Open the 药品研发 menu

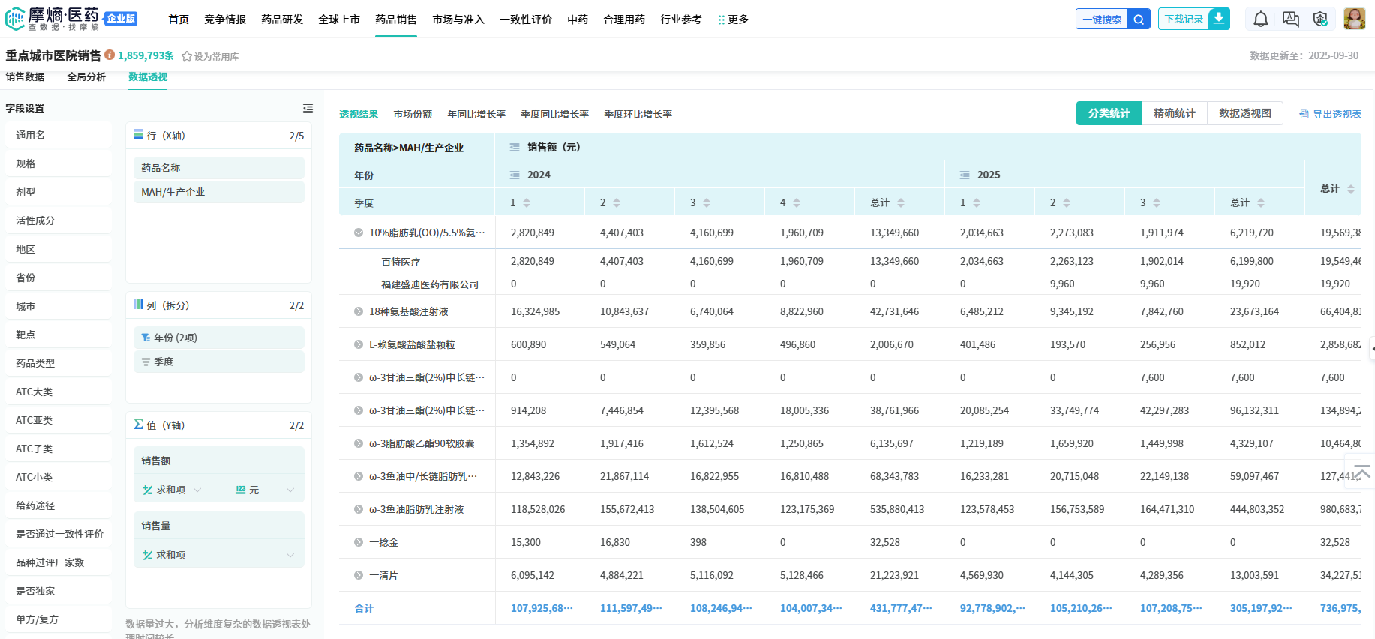(x=282, y=19)
